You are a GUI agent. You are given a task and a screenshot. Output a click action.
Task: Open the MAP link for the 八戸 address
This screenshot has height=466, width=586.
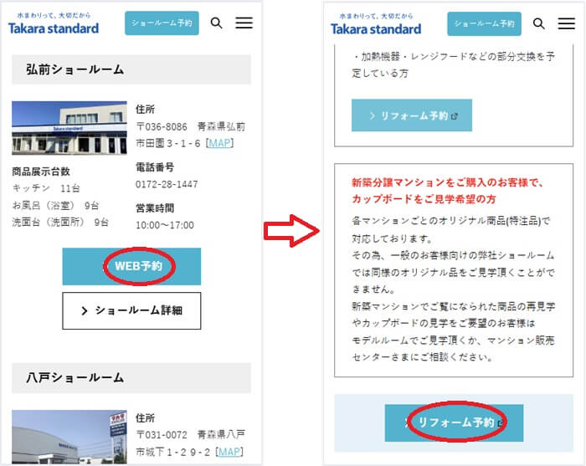pyautogui.click(x=229, y=452)
